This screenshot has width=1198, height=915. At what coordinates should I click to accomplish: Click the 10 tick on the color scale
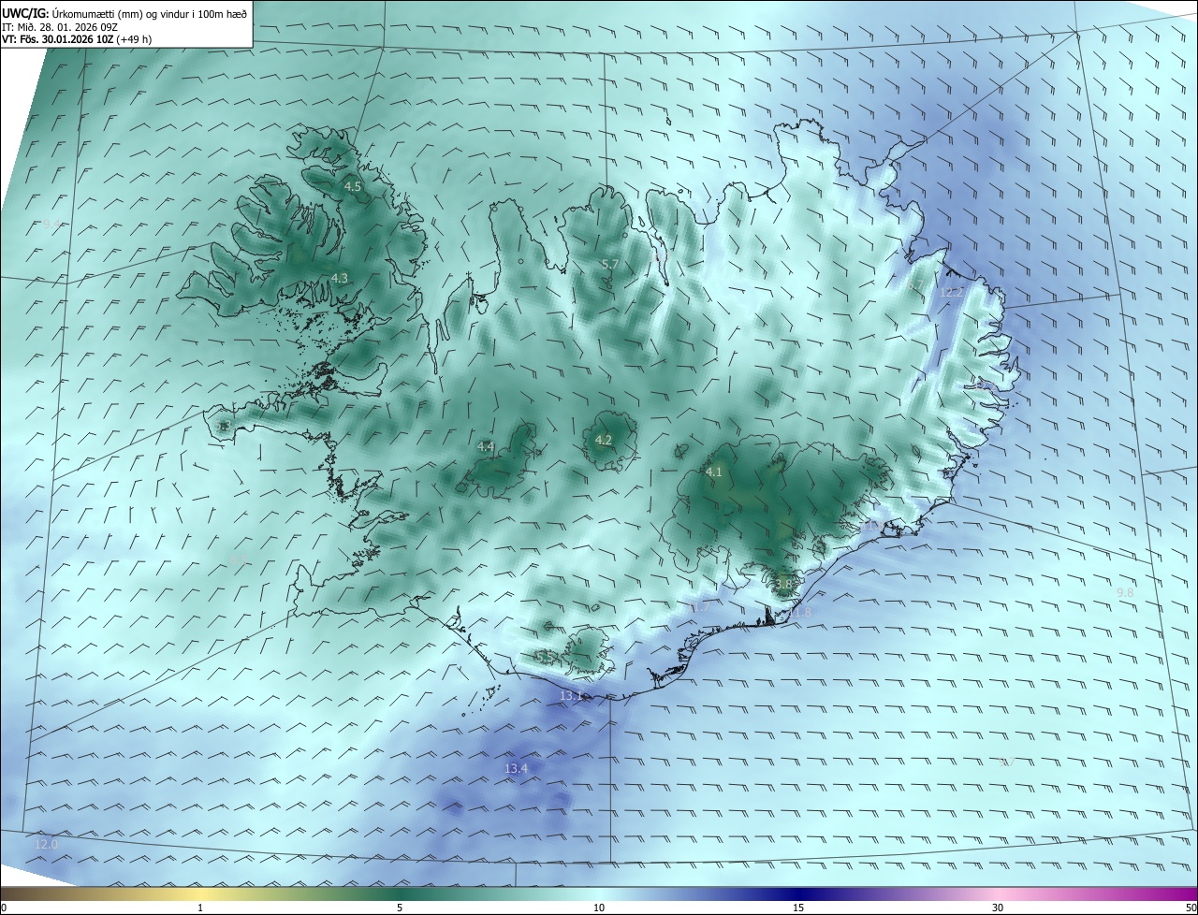tap(599, 908)
